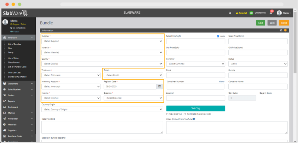Click the Note FrontEnd text area

[102, 127]
